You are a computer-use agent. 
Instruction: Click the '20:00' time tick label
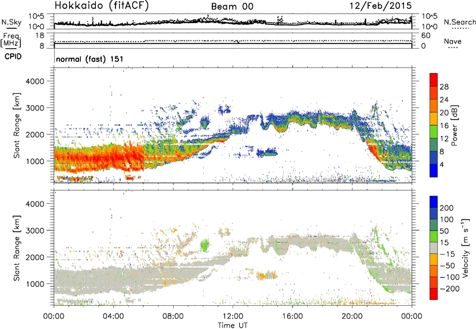(352, 317)
